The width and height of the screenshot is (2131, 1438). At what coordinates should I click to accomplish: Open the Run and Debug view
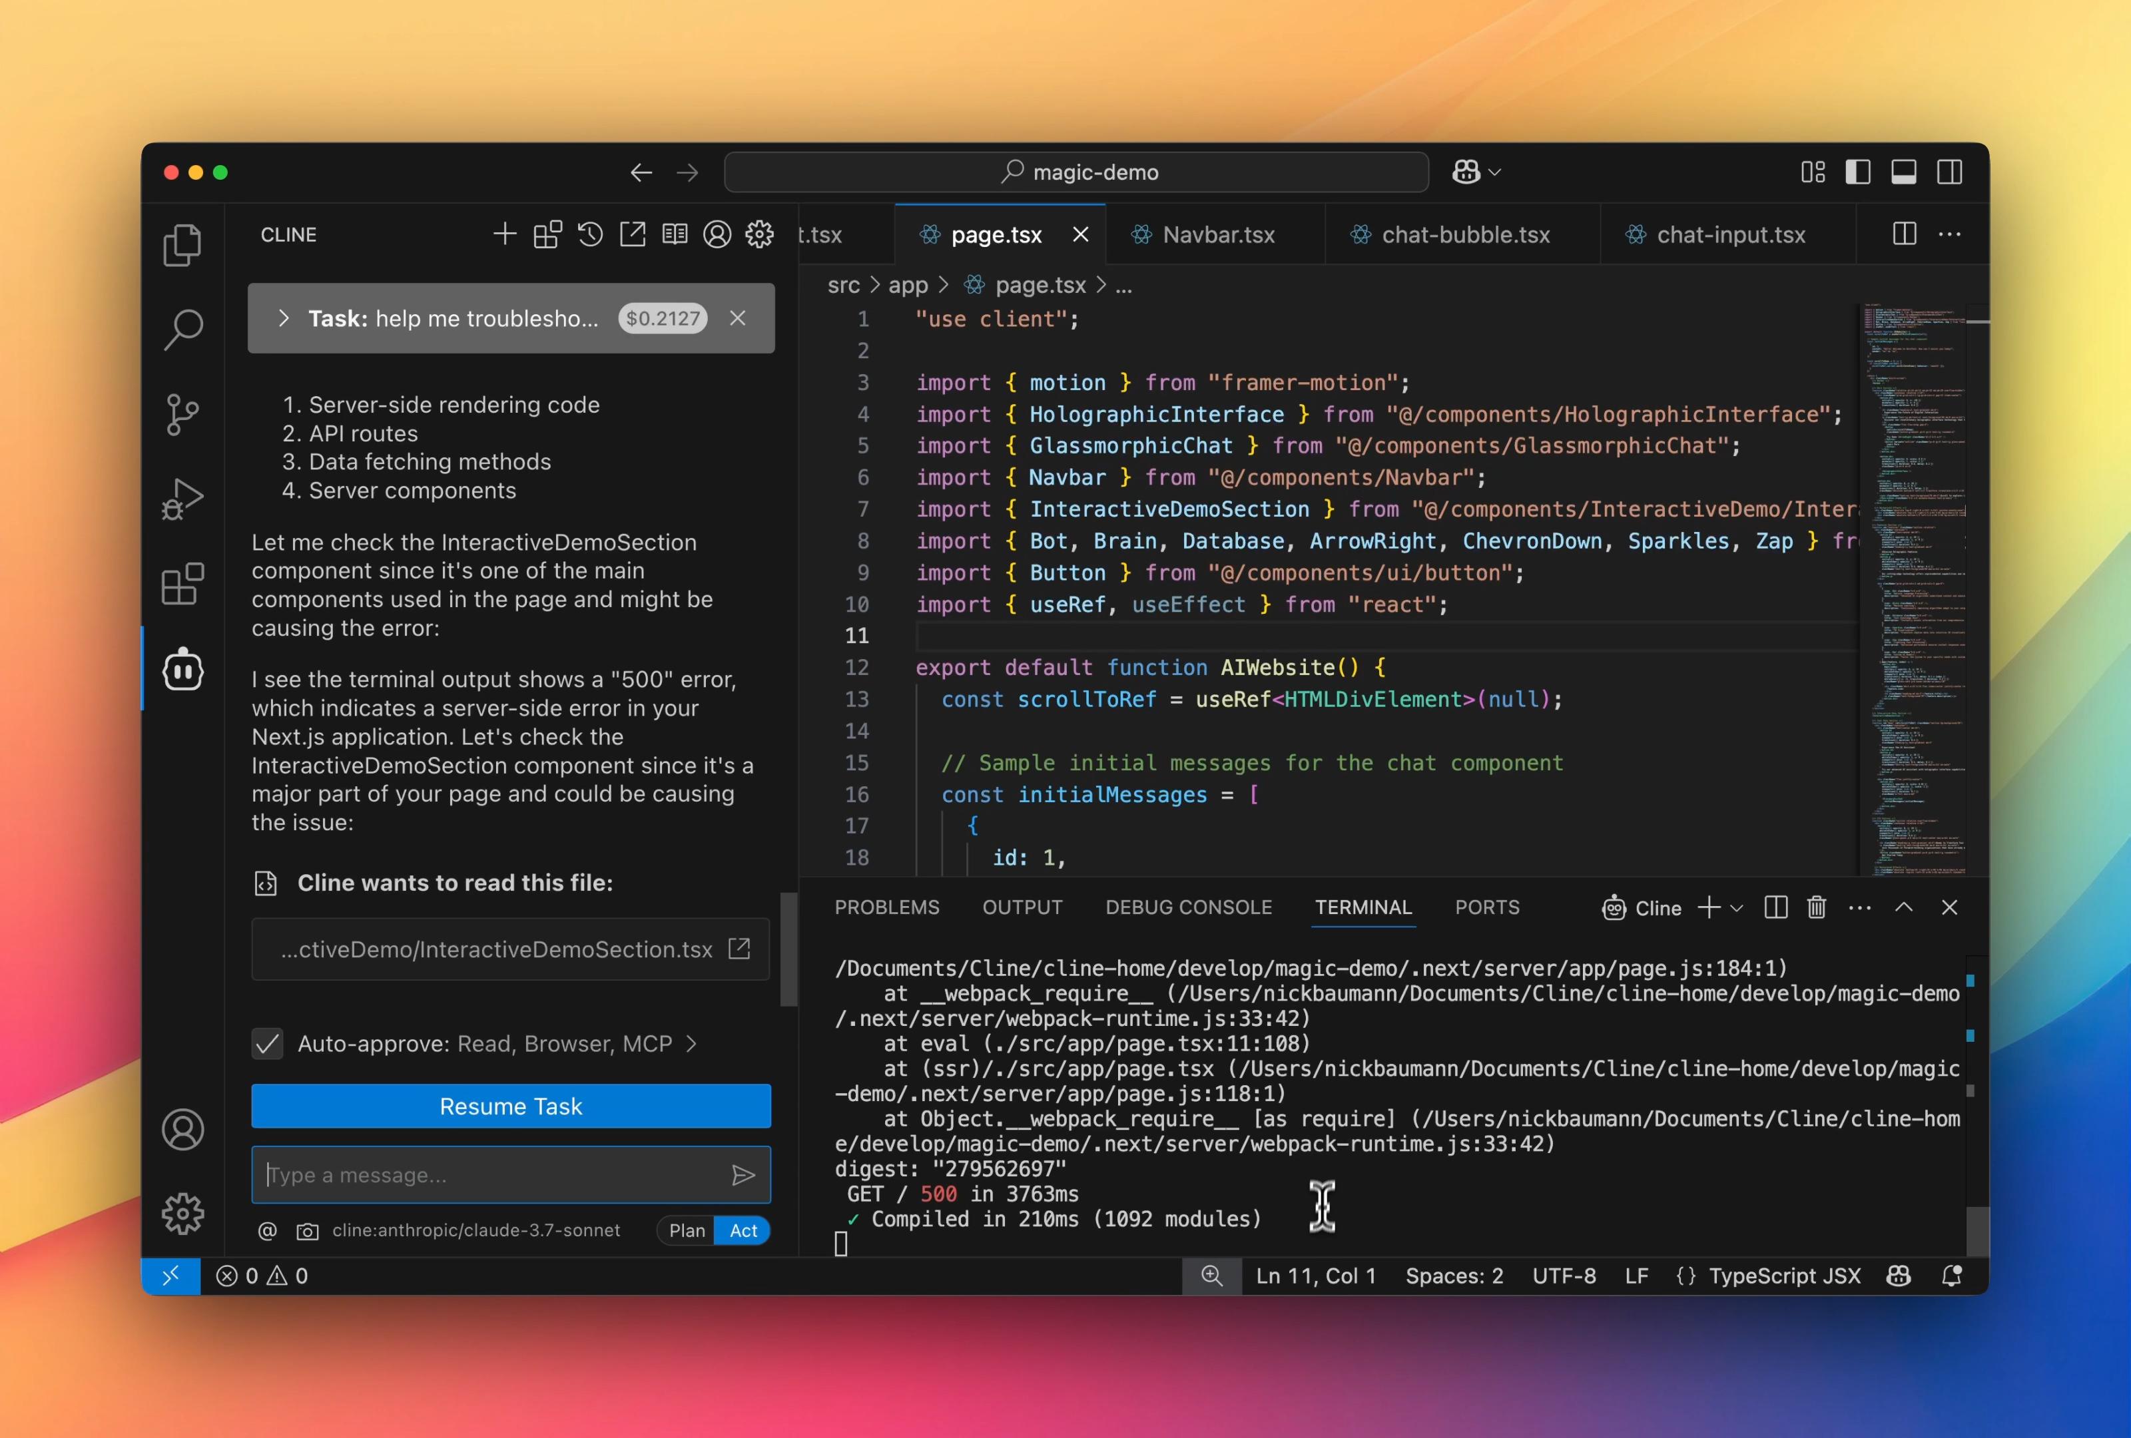182,499
